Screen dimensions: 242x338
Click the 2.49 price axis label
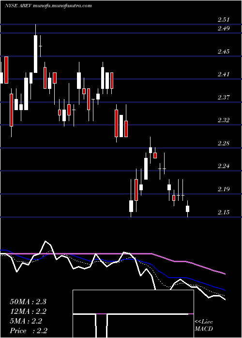click(224, 28)
